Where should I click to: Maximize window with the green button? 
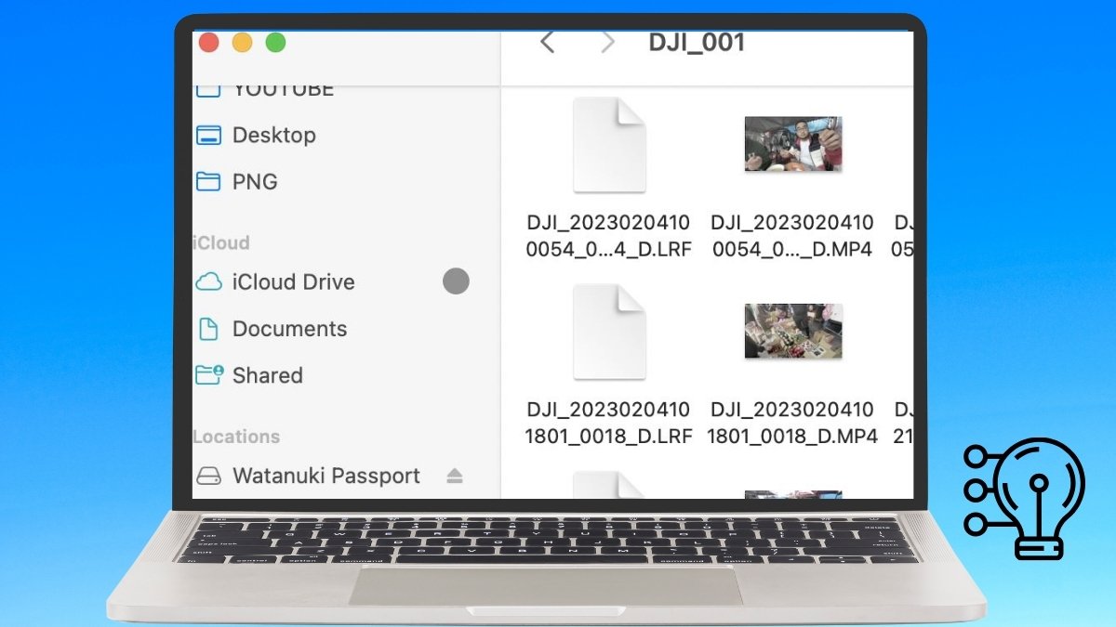pyautogui.click(x=275, y=42)
